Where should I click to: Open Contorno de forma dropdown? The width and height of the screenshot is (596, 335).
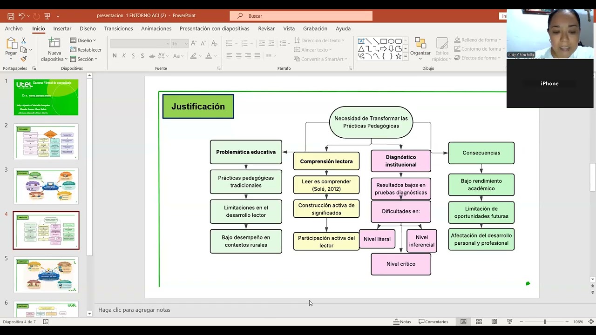(480, 49)
